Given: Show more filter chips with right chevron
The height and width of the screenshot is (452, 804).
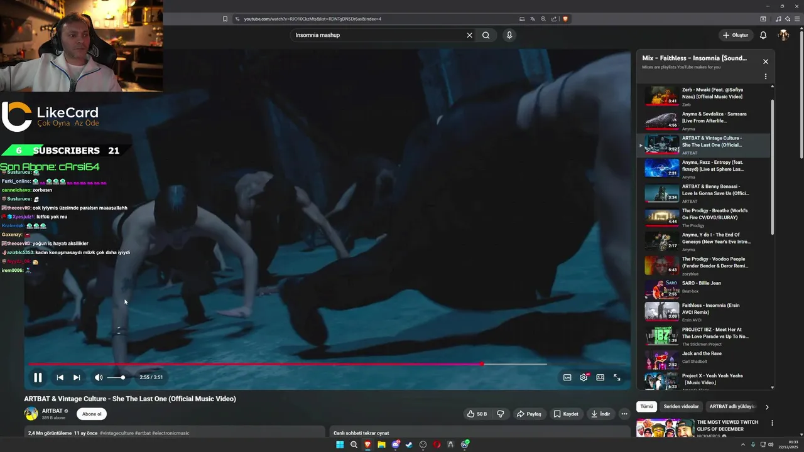Looking at the screenshot, I should click(767, 407).
